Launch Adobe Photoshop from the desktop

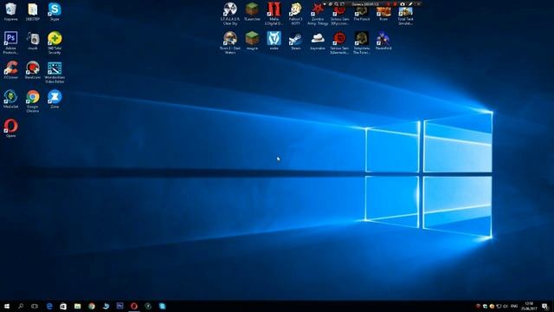tap(10, 42)
